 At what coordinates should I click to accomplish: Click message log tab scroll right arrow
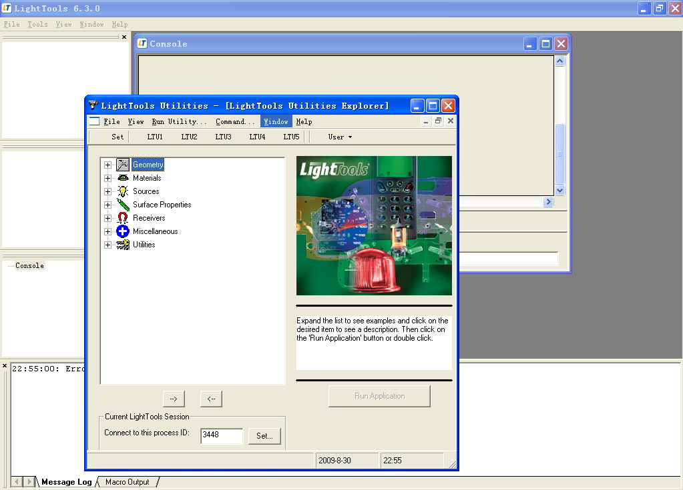click(29, 482)
